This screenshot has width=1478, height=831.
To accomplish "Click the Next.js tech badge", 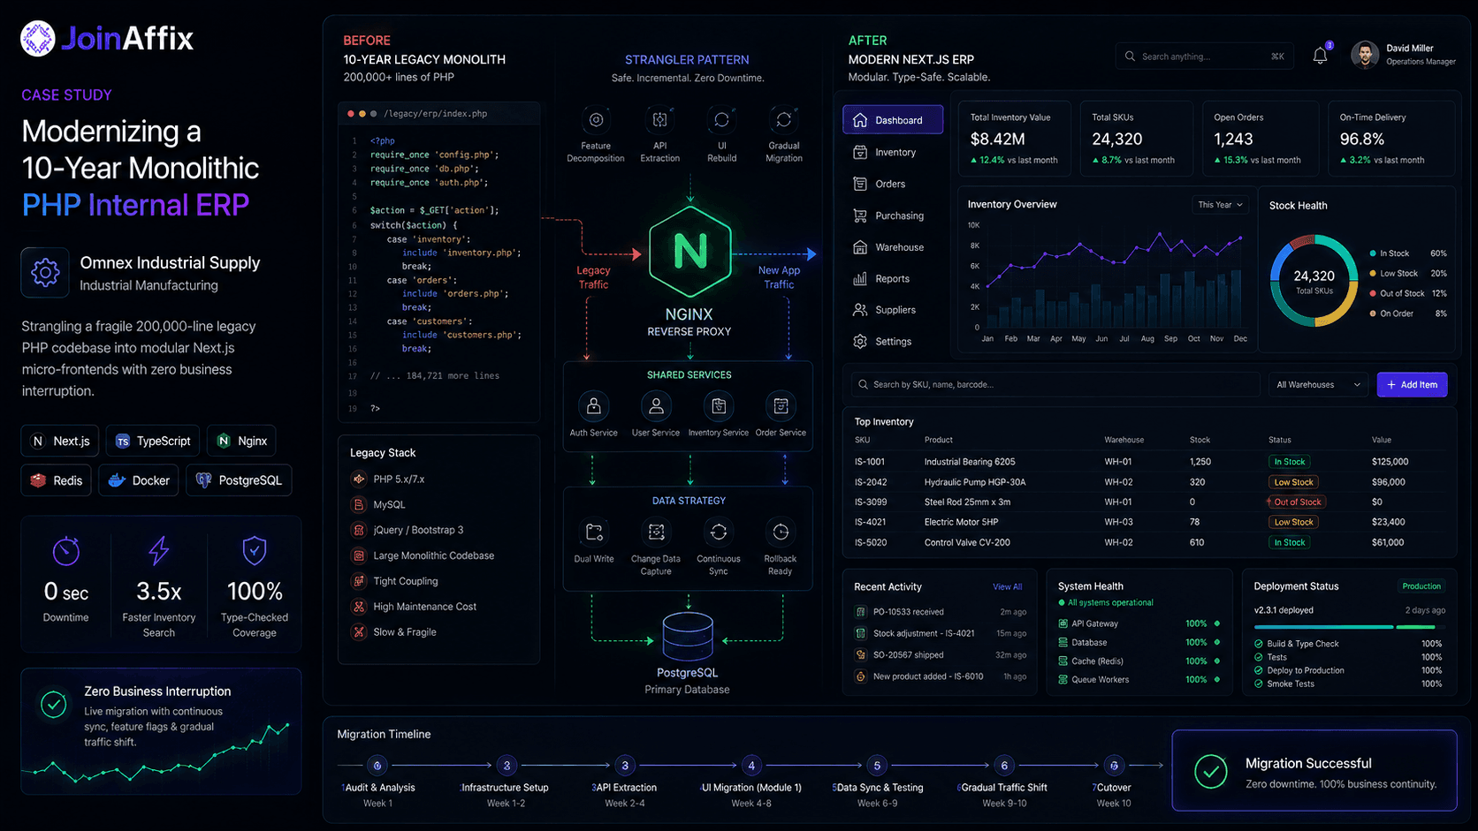I will [60, 441].
